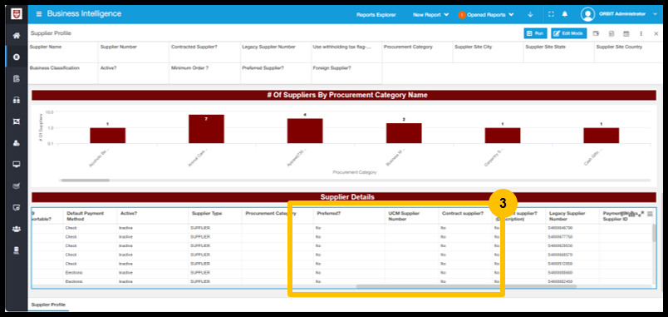
Task: Open the Home icon in sidebar
Action: pos(16,36)
